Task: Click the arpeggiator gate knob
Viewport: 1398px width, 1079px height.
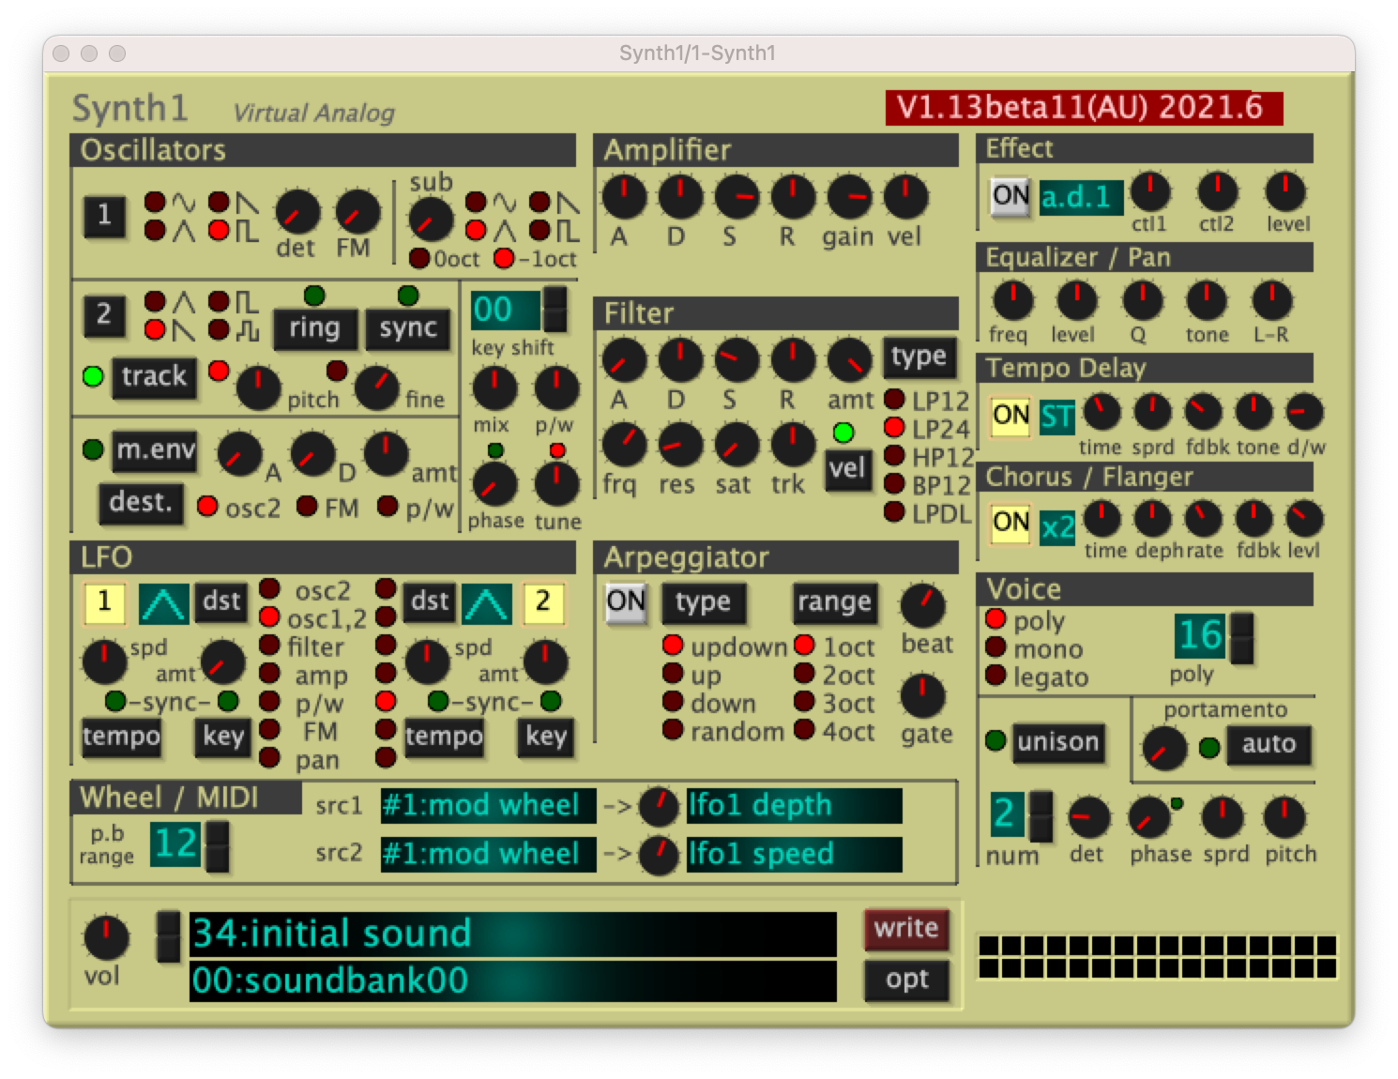Action: pyautogui.click(x=923, y=696)
